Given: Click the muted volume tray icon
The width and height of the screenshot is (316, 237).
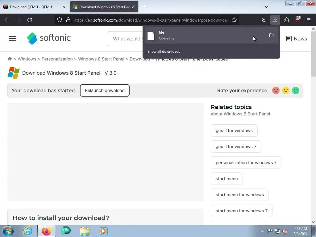Looking at the screenshot, I should coord(285,231).
